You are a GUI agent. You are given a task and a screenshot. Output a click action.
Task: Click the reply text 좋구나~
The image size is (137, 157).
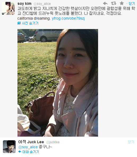coord(45,147)
